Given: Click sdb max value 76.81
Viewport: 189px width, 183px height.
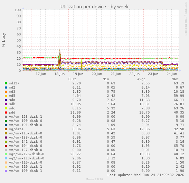Looking at the screenshot, I should coord(179,104).
